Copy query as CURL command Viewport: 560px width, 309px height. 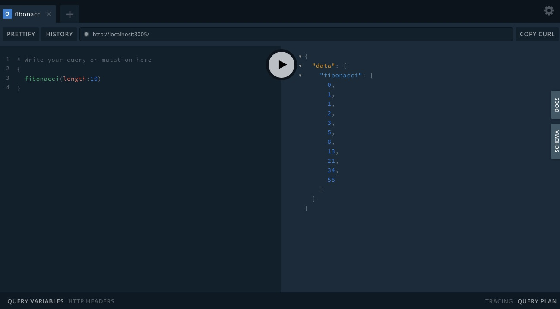pyautogui.click(x=537, y=34)
